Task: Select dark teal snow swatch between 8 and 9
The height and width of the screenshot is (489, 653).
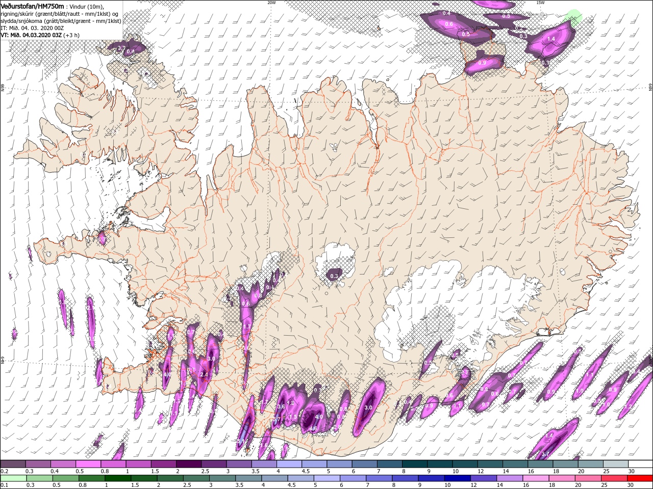Action: pyautogui.click(x=414, y=464)
